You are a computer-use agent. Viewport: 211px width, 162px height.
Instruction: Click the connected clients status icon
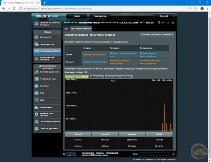click(168, 22)
